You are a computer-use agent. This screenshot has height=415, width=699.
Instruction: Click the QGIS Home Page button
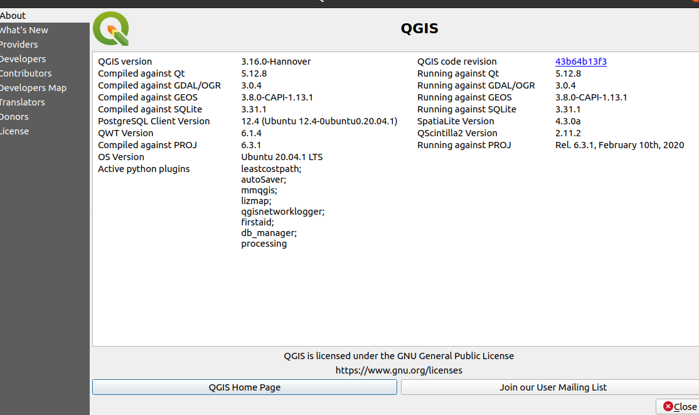pos(244,387)
